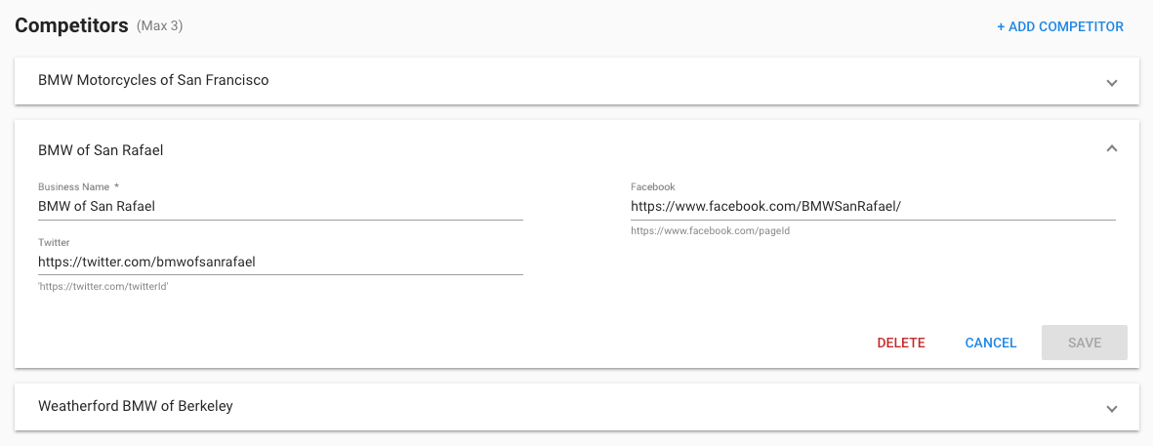
Task: Click the CANCEL button
Action: click(x=991, y=344)
